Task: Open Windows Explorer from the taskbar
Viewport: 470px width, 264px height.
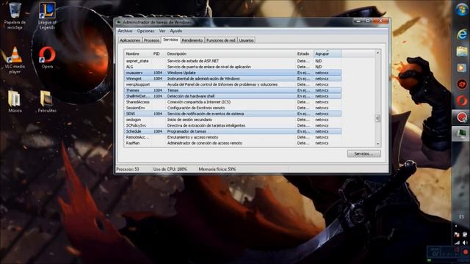Action: tap(462, 51)
